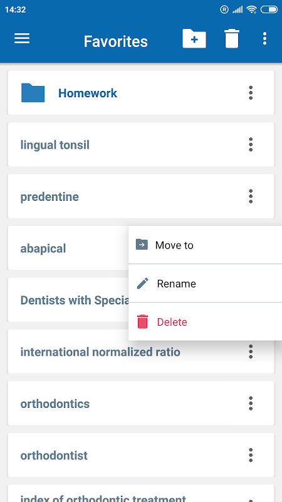
Task: Open the toolbar overflow three-dot menu
Action: [264, 39]
